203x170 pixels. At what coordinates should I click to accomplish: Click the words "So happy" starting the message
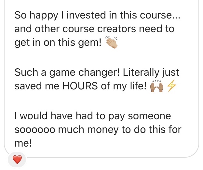(x=34, y=15)
